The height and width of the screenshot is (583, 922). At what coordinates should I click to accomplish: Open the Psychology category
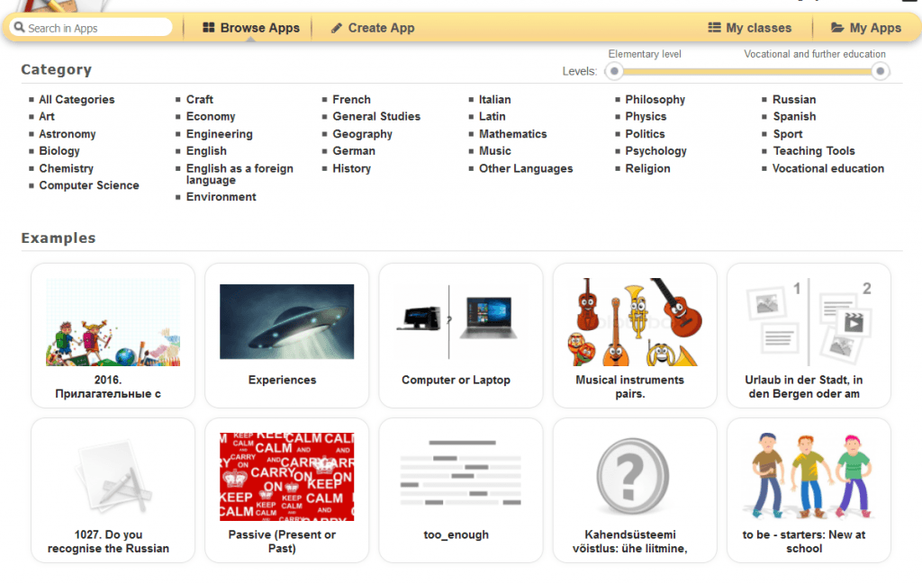click(655, 151)
